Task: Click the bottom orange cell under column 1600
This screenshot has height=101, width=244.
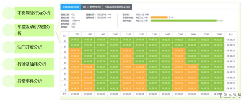Action: (x=192, y=88)
